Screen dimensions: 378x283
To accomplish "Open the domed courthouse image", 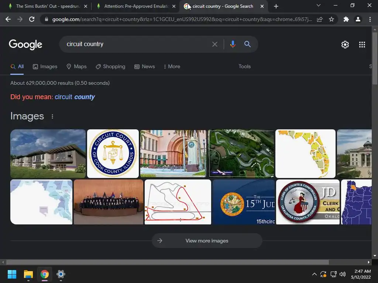I will point(354,154).
